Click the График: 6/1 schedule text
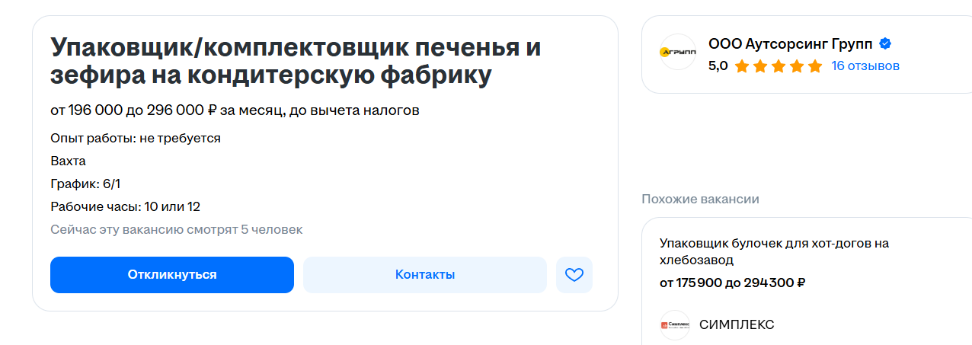 (x=85, y=184)
